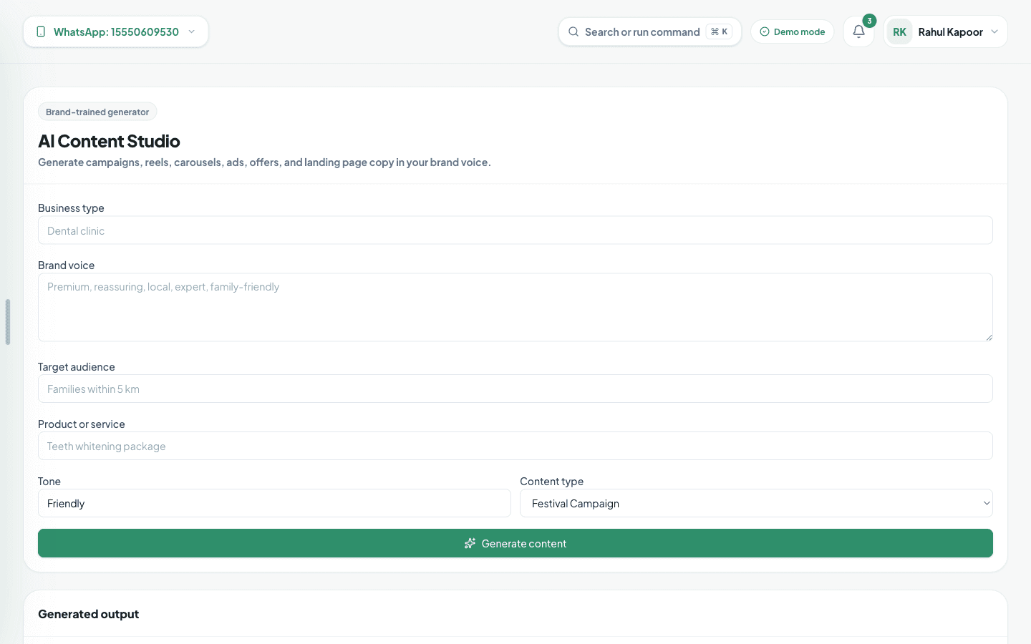The image size is (1031, 644).
Task: Click the Brand voice label
Action: point(67,265)
